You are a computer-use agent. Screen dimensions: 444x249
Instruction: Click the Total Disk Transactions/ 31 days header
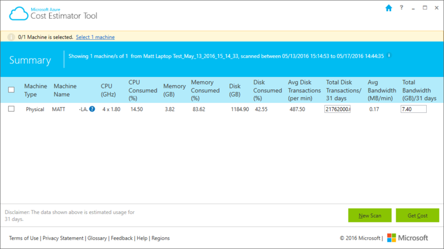[344, 90]
